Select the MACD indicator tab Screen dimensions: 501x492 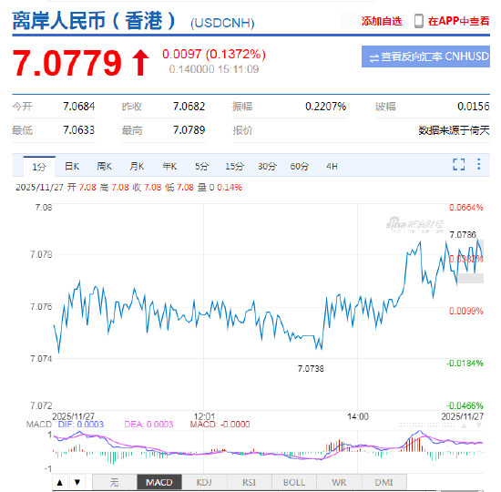pos(159,482)
